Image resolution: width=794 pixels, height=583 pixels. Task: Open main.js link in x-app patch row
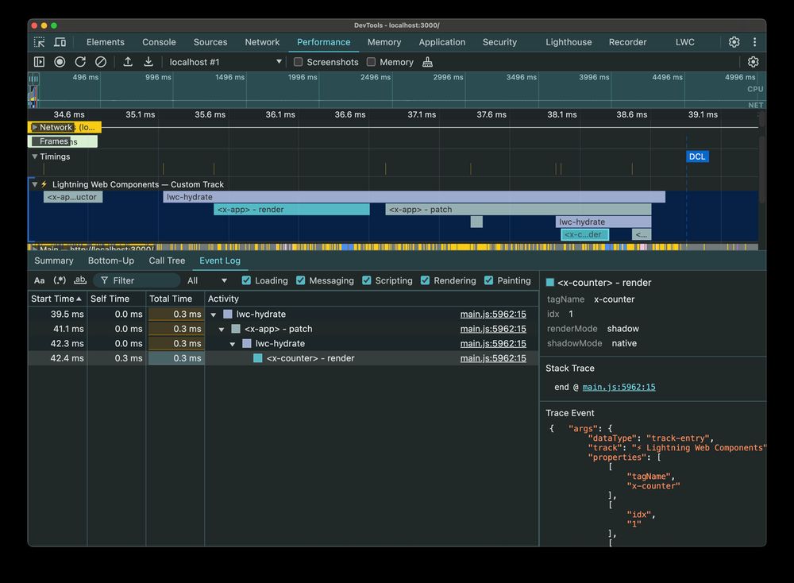[x=493, y=329]
